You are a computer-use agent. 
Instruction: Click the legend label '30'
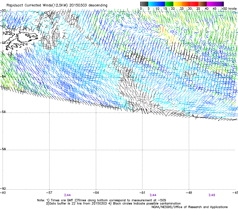[x=190, y=9]
